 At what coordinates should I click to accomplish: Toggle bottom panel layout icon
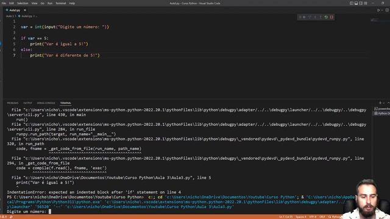click(x=356, y=3)
